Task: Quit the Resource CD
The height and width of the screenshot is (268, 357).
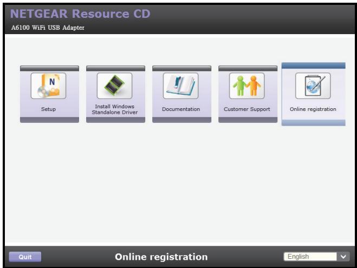Action: tap(25, 257)
